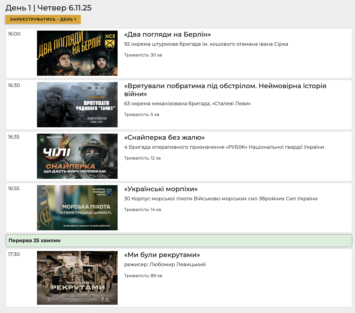Click the 16:00 time slot label

(14, 34)
